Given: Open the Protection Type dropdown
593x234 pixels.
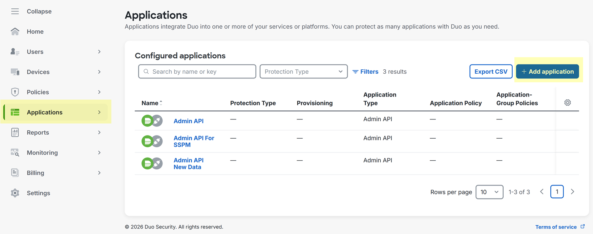Looking at the screenshot, I should tap(303, 72).
